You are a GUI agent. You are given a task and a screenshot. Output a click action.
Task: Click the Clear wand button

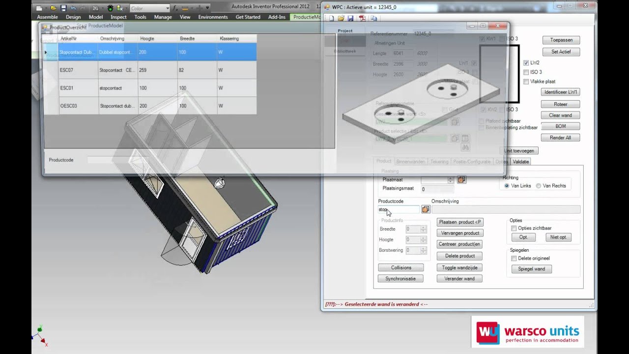[561, 115]
